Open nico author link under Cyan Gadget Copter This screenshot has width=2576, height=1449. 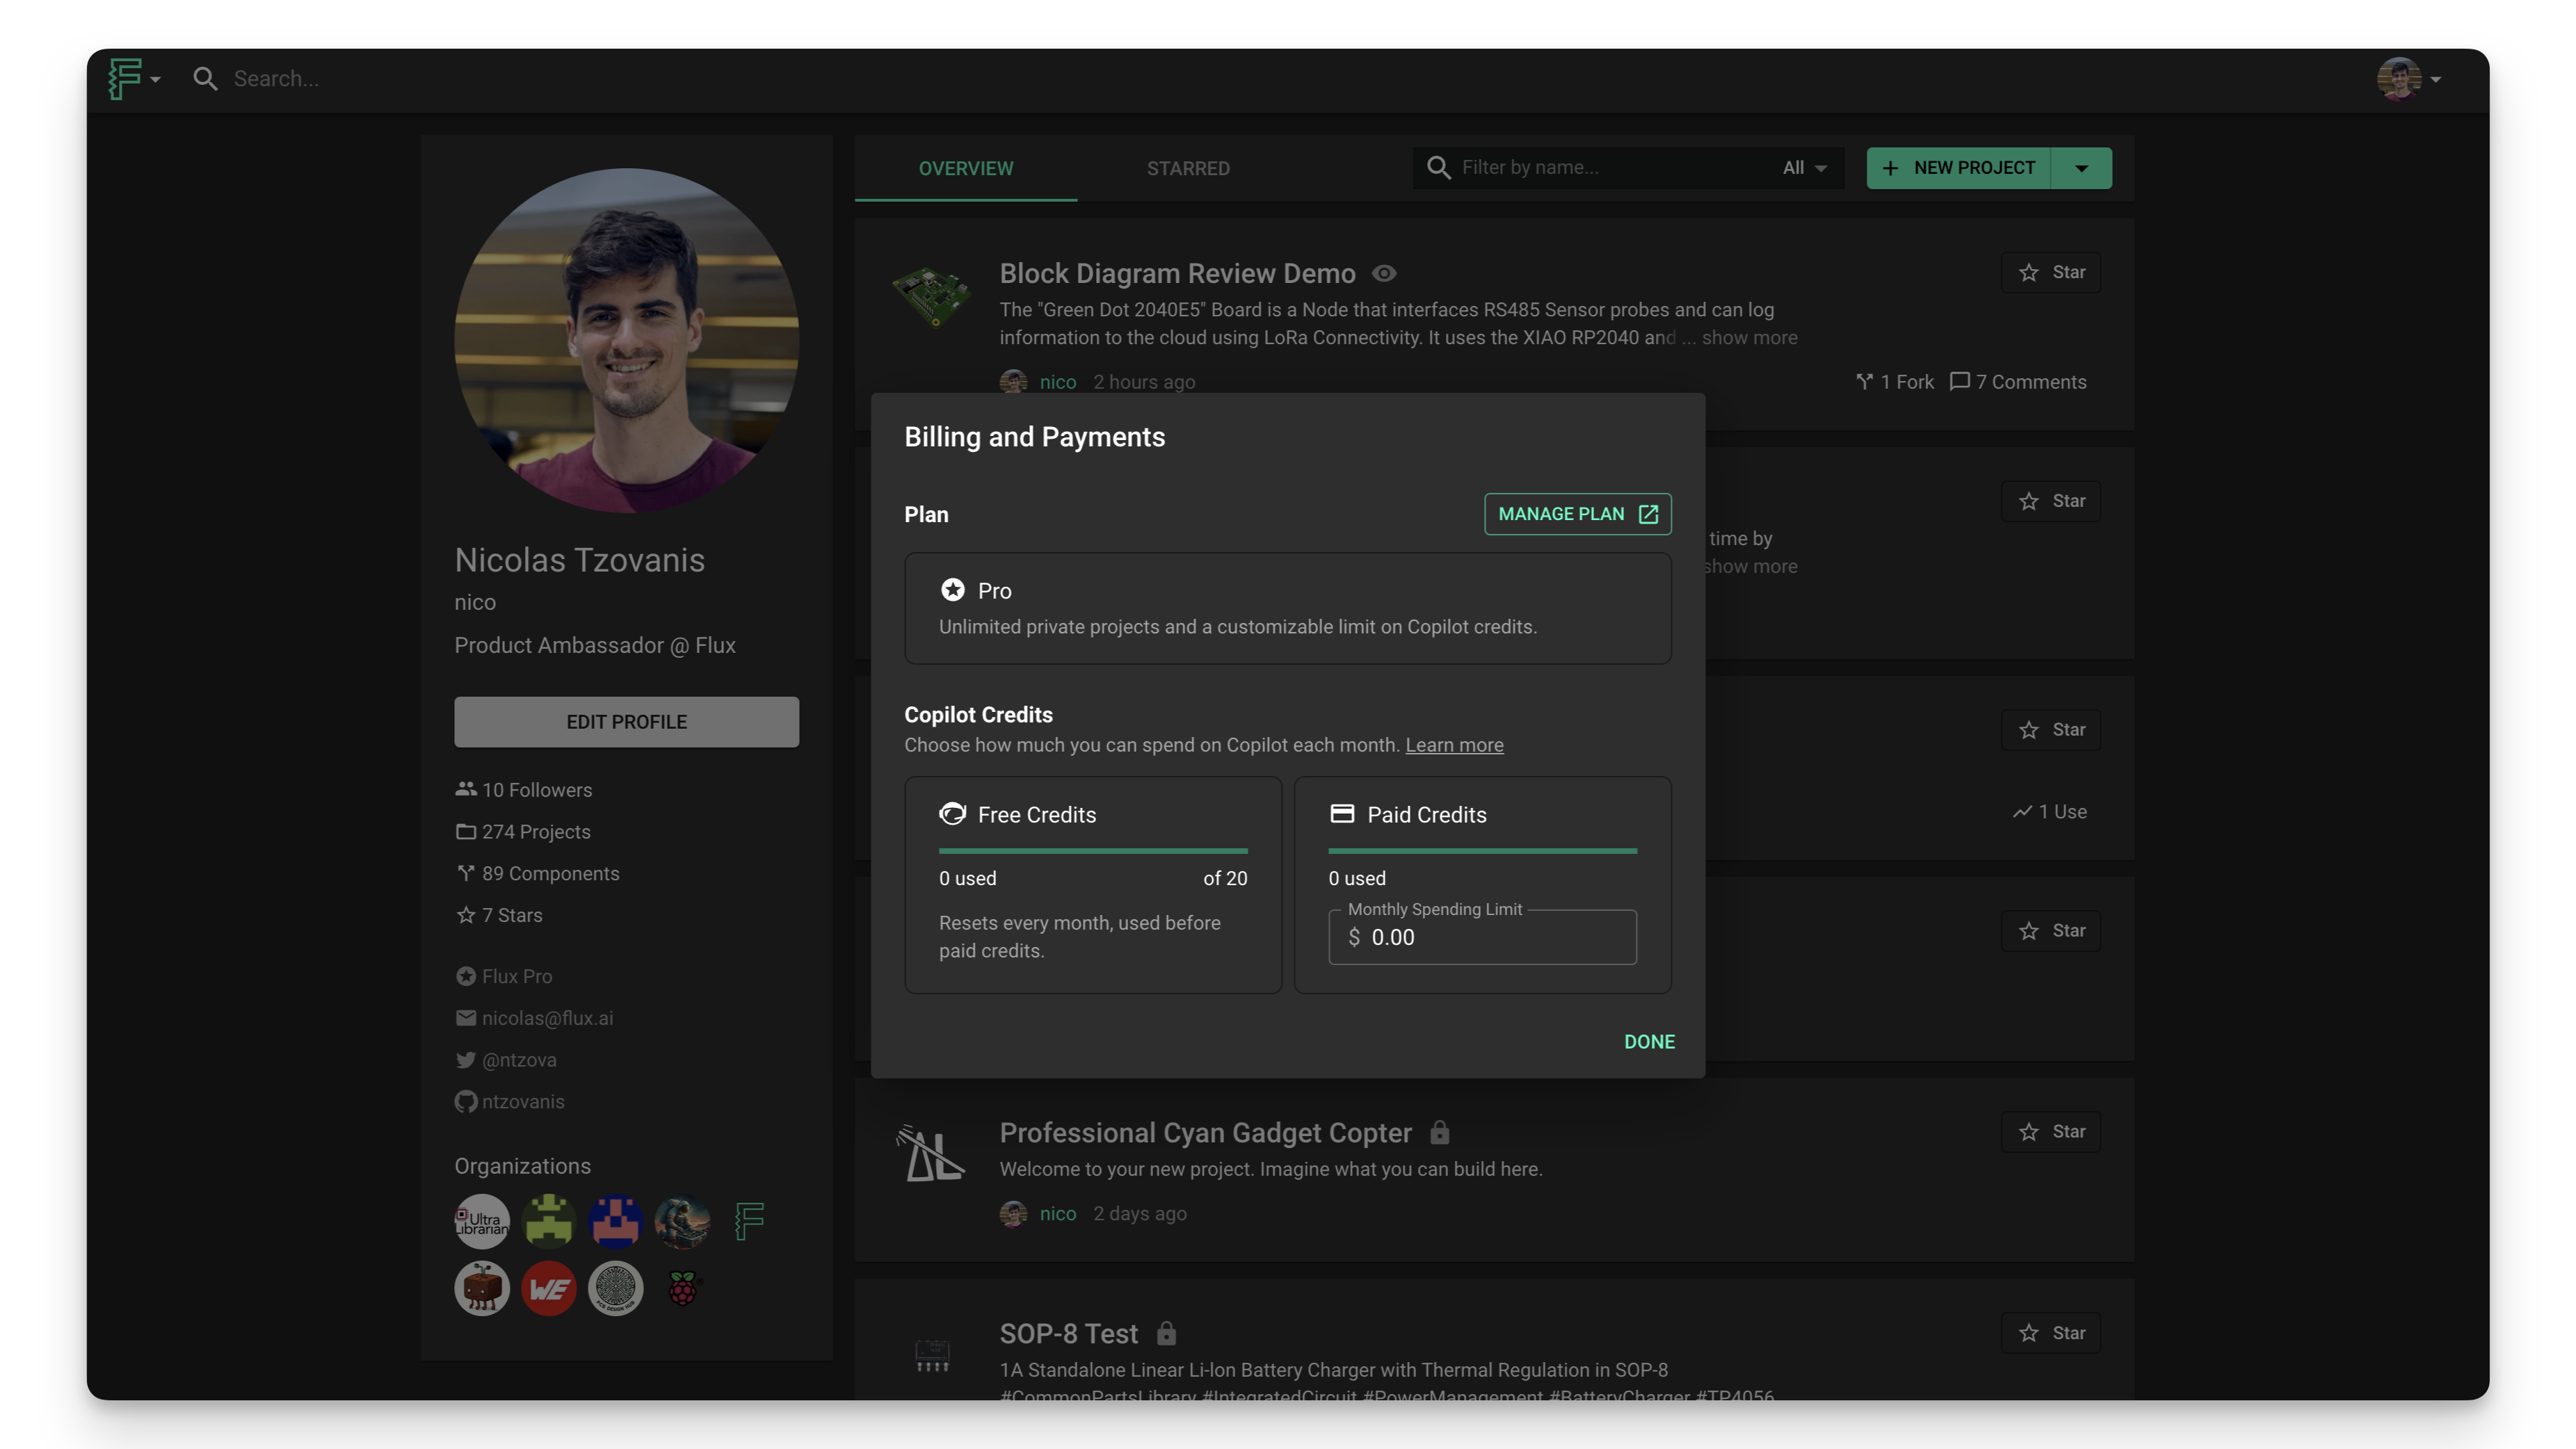[x=1057, y=1213]
